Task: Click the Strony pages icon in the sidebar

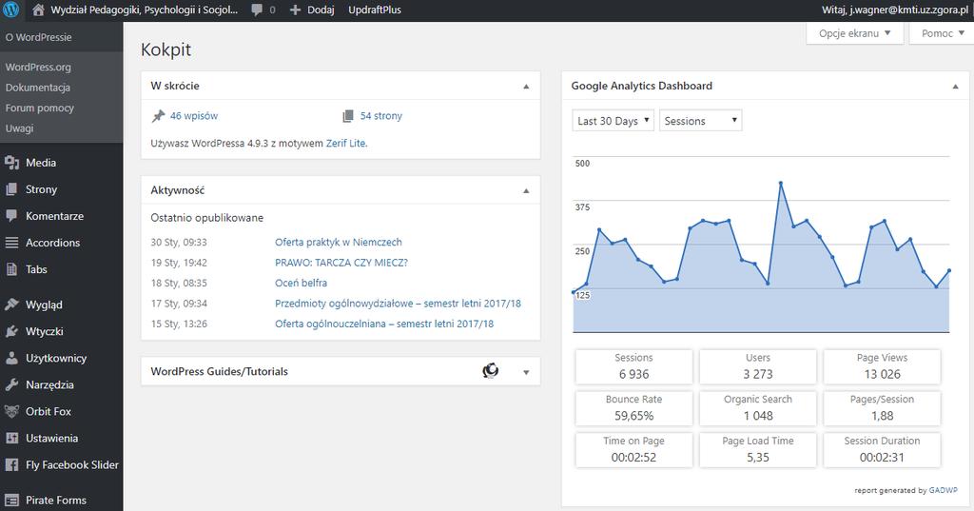Action: tap(11, 189)
